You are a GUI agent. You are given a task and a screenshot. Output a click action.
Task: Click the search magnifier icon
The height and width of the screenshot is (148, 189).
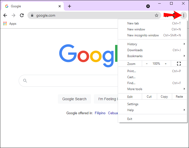point(25,81)
